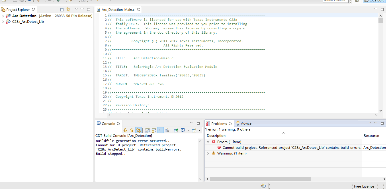Open the Display Selected Console dropdown
This screenshot has width=387, height=189.
click(x=188, y=130)
